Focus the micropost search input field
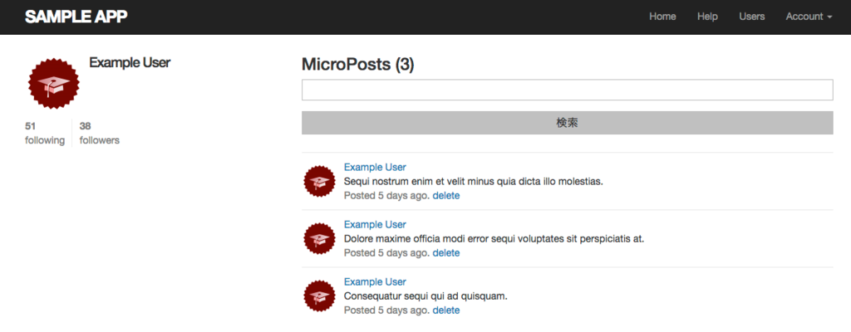This screenshot has height=332, width=851. tap(567, 90)
